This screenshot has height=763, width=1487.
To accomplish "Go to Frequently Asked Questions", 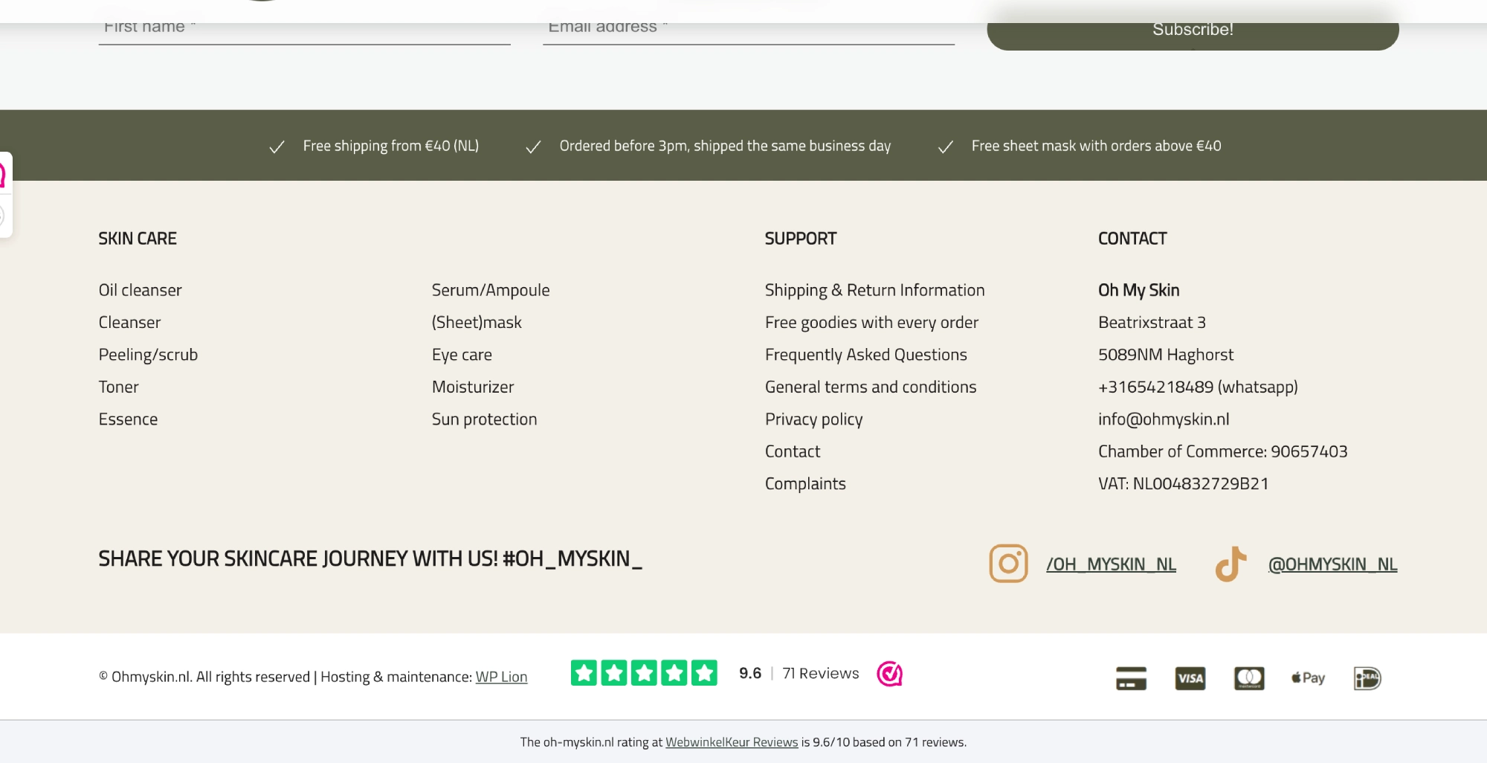I will (865, 355).
